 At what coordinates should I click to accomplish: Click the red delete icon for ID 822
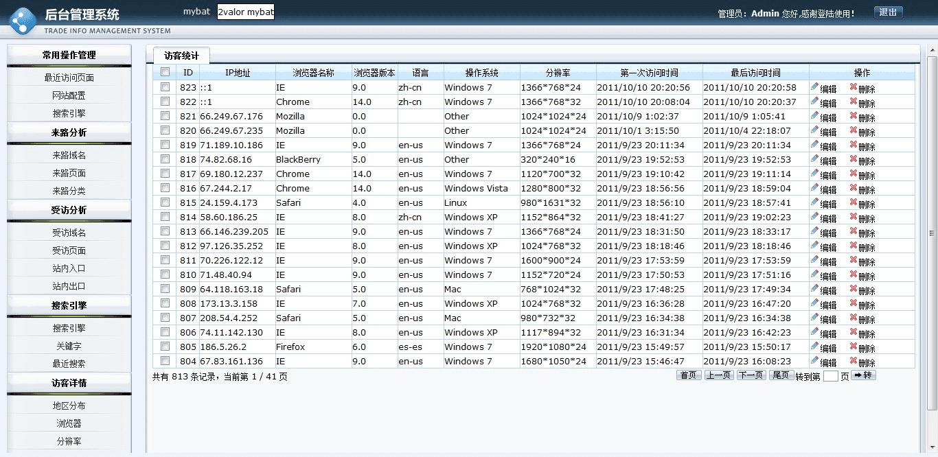tap(854, 101)
